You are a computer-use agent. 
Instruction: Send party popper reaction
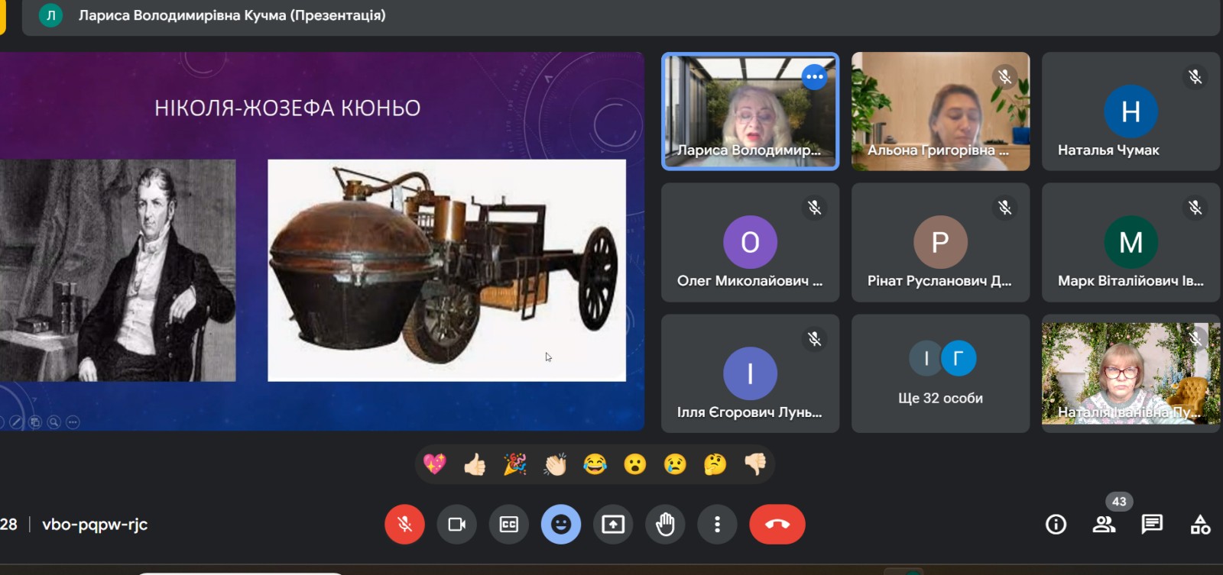[514, 464]
